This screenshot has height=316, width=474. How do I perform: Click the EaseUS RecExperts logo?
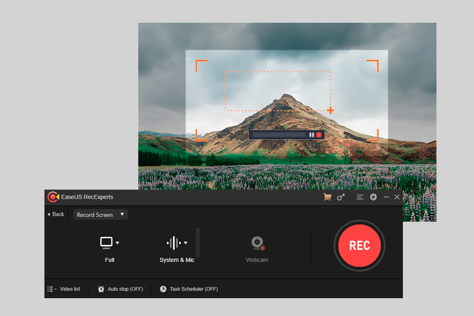52,197
